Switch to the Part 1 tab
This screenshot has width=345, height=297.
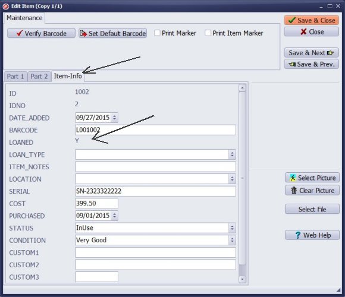15,77
